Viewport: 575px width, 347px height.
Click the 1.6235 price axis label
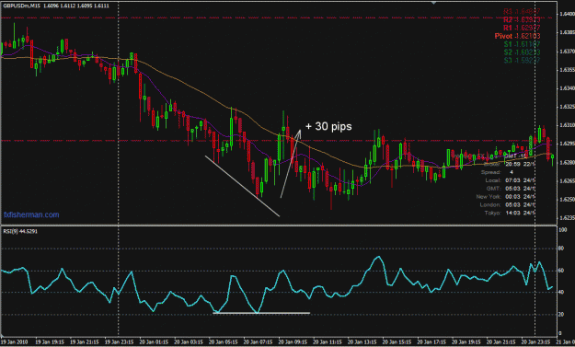click(x=567, y=217)
